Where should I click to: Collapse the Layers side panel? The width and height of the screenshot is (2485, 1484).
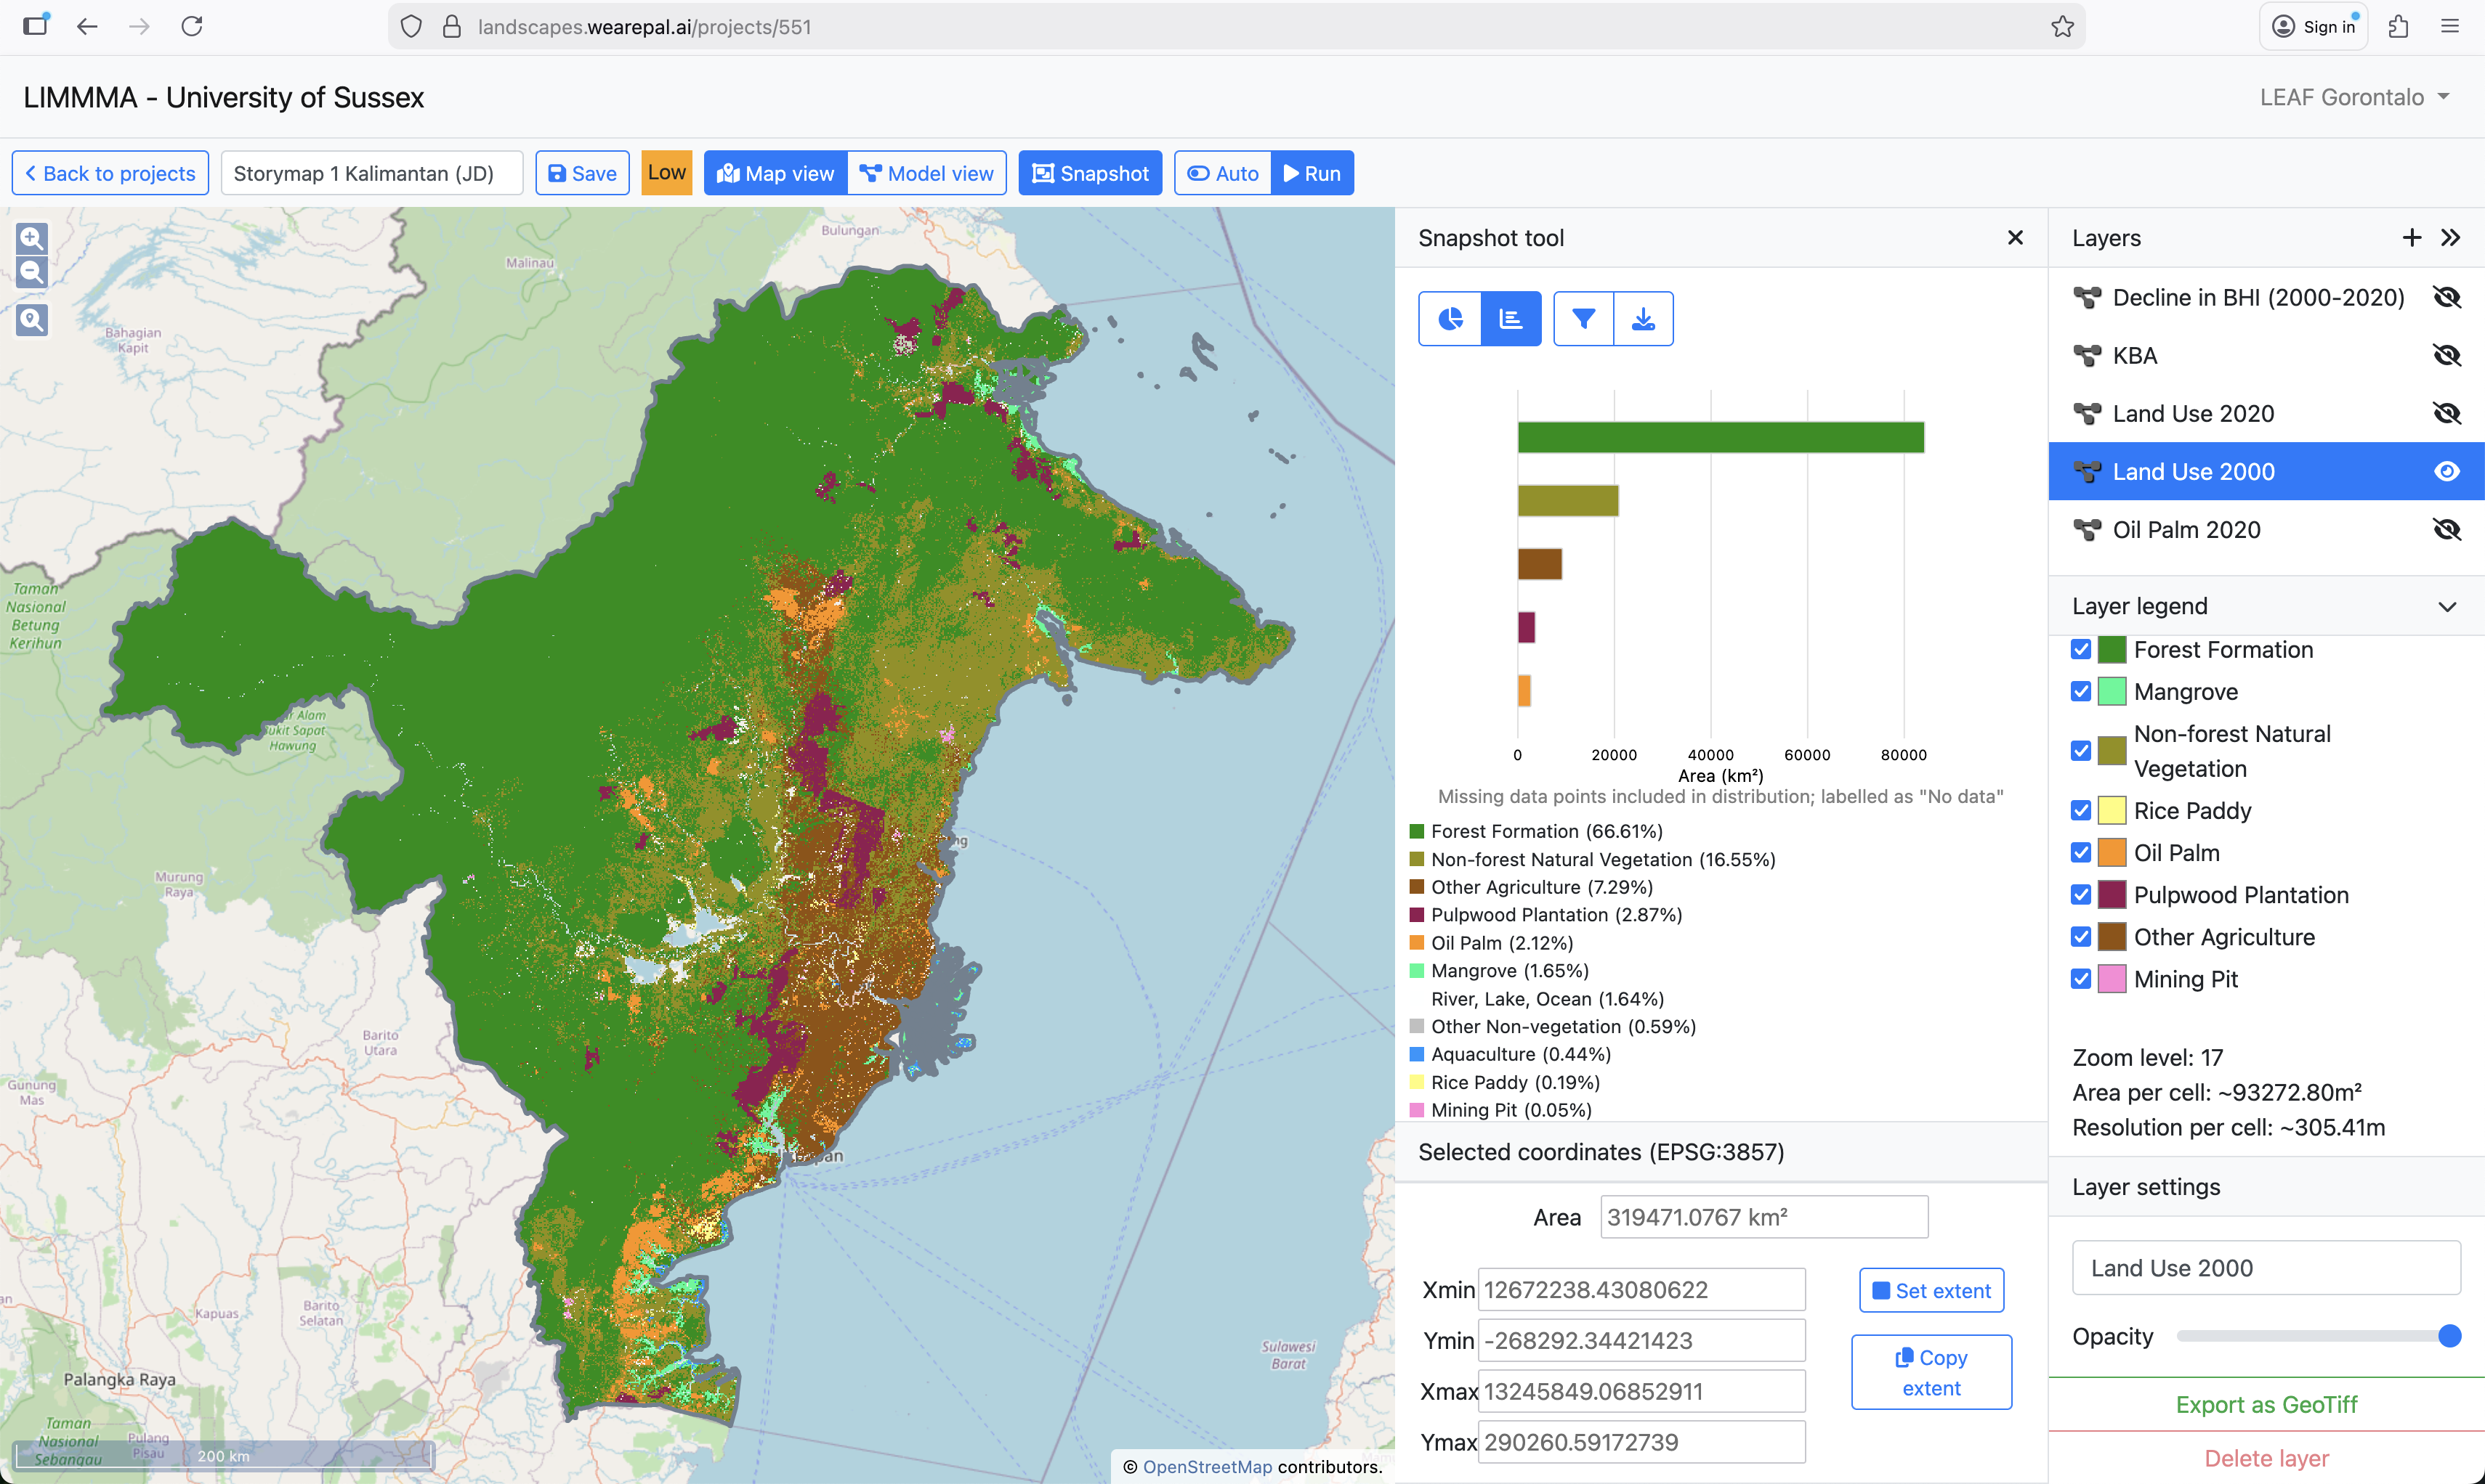pyautogui.click(x=2450, y=237)
